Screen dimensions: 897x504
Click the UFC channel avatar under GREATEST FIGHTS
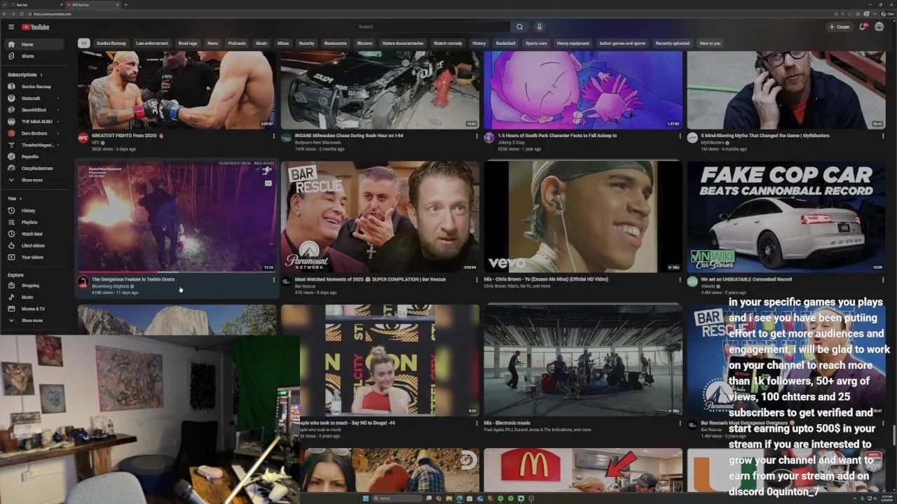tap(83, 138)
